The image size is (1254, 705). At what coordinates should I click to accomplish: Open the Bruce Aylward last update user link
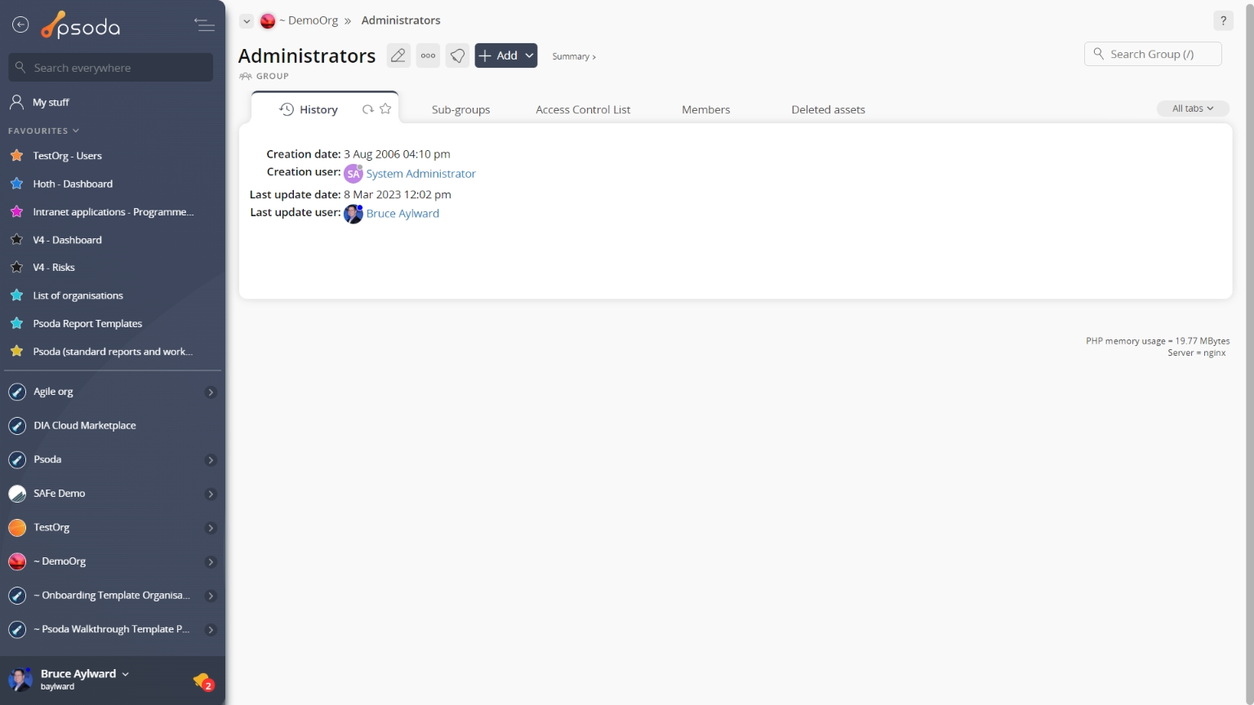[402, 214]
